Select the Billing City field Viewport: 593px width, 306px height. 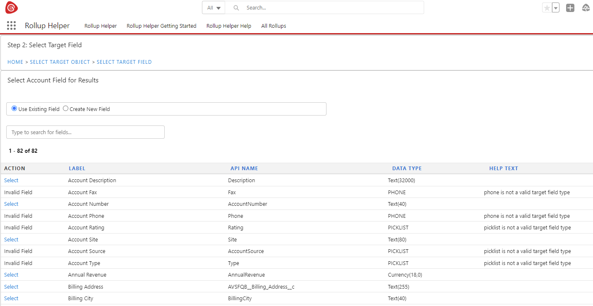[11, 299]
